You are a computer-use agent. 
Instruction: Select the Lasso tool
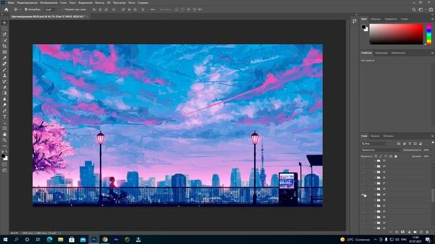(x=5, y=35)
